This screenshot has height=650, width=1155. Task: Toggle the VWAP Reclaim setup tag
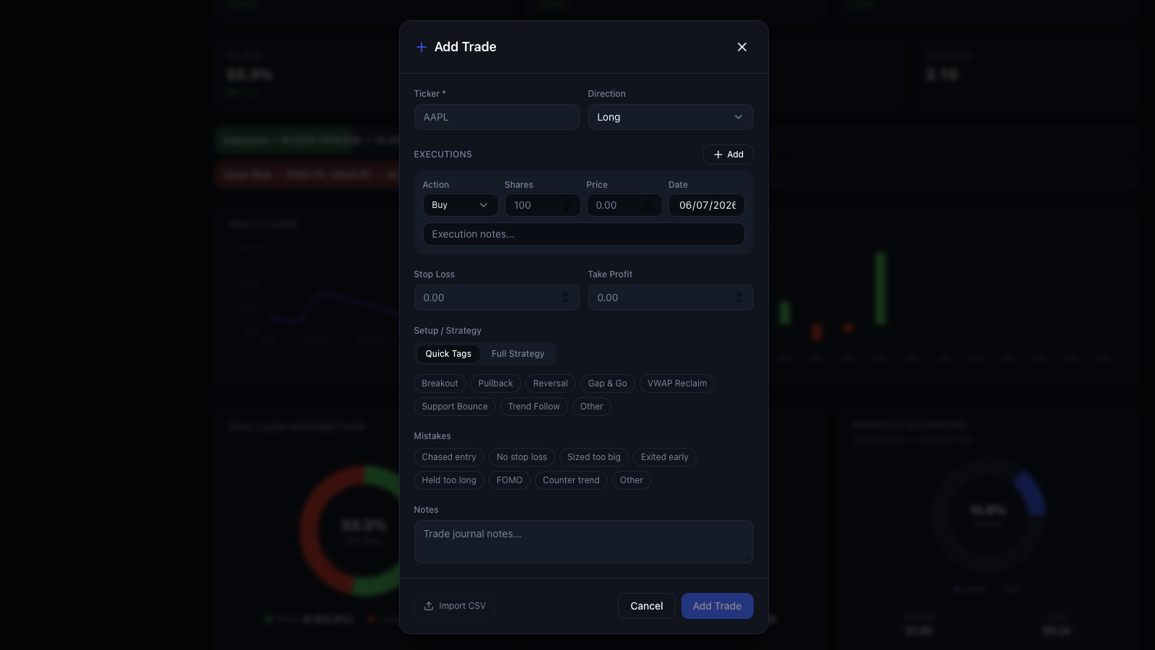pyautogui.click(x=677, y=383)
